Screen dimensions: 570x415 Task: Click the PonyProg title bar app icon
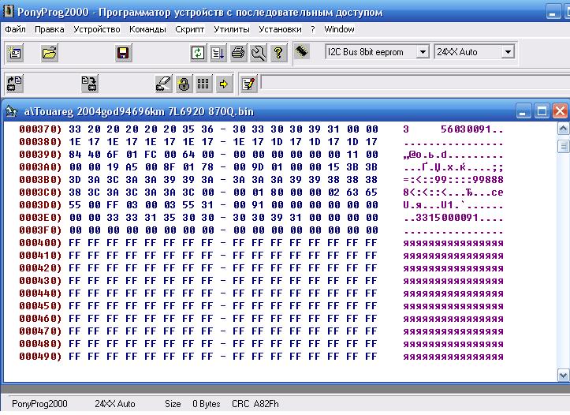coord(8,11)
